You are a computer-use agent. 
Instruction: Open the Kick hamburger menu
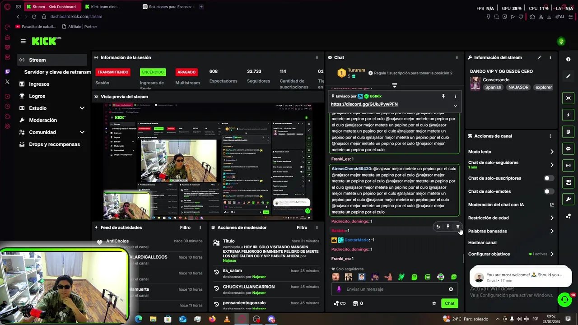click(x=23, y=41)
